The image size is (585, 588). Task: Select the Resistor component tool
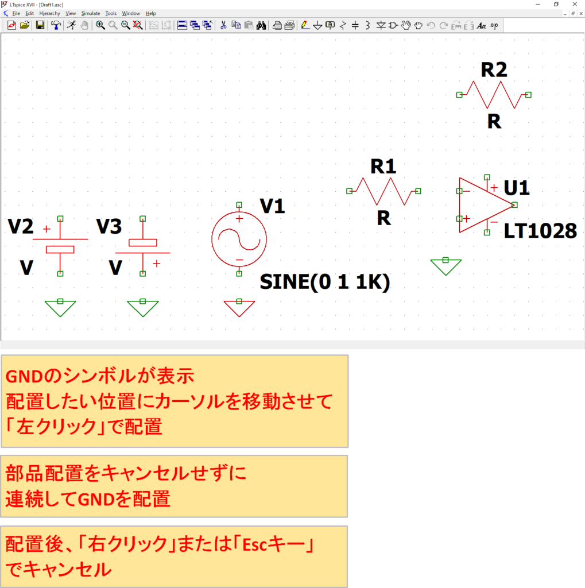(343, 25)
